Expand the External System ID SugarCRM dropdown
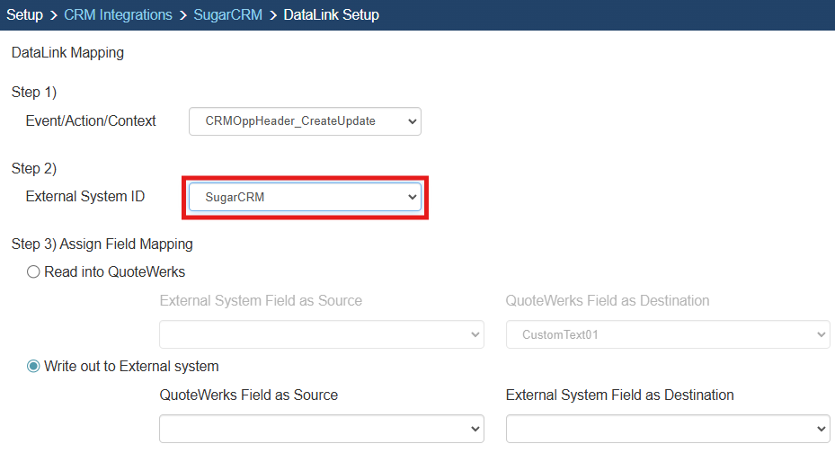This screenshot has width=835, height=453. (305, 196)
